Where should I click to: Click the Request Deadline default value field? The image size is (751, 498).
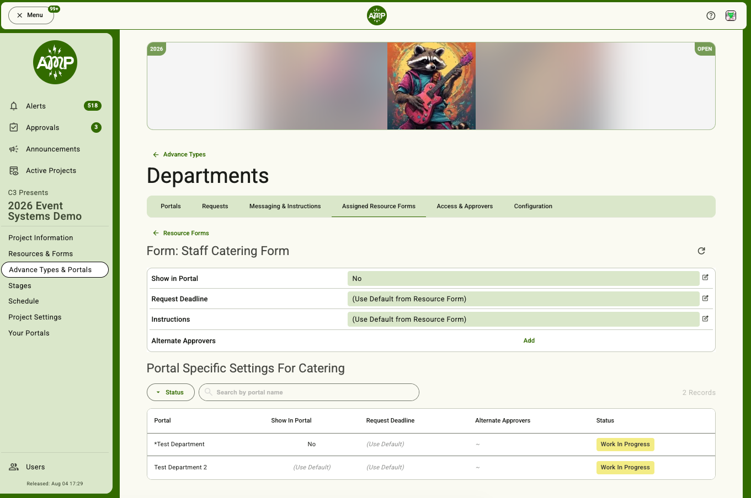coord(524,299)
